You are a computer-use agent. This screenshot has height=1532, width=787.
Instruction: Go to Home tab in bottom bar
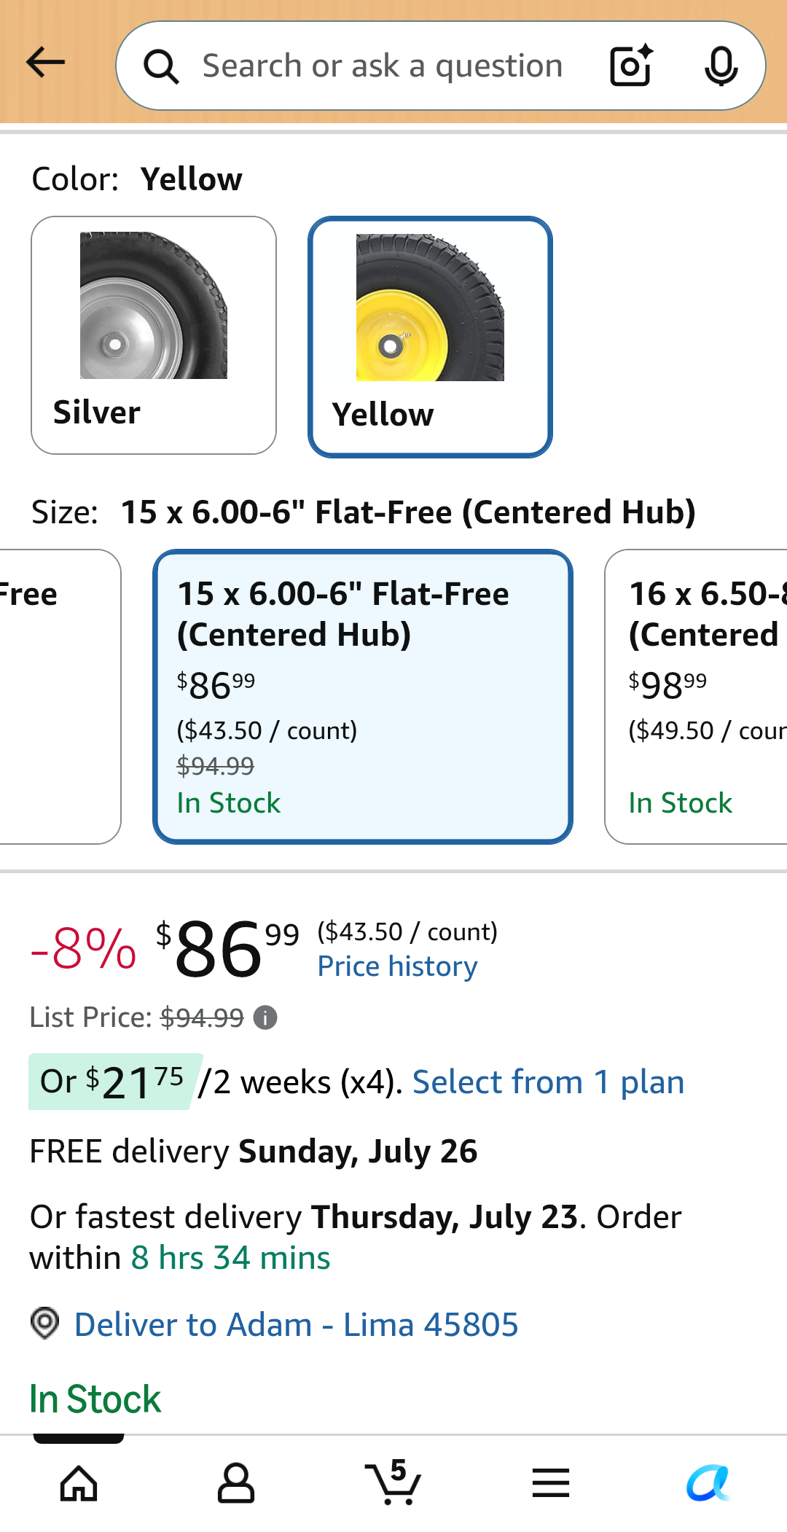click(x=79, y=1483)
